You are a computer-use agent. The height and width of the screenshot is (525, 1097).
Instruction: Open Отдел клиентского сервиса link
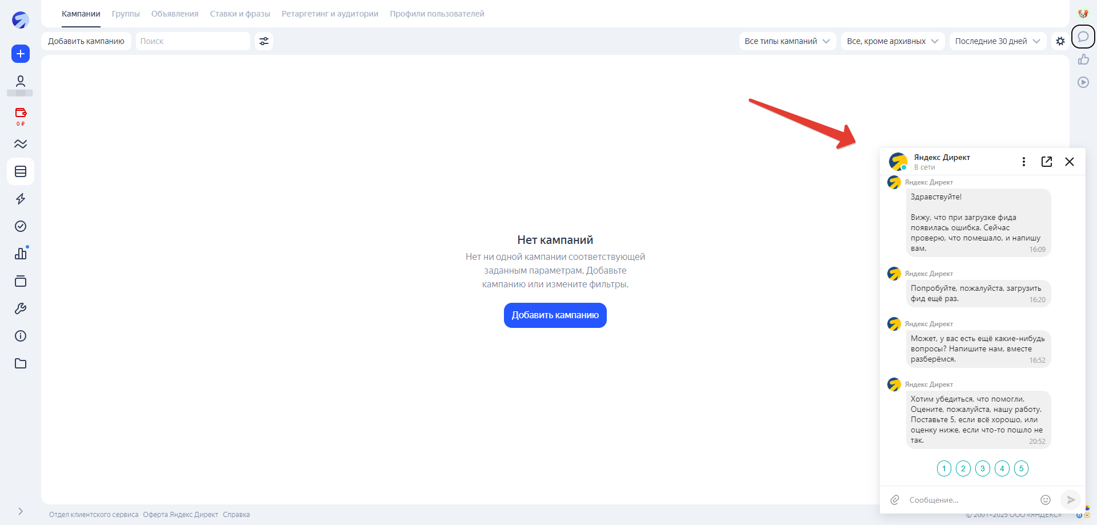tap(94, 515)
